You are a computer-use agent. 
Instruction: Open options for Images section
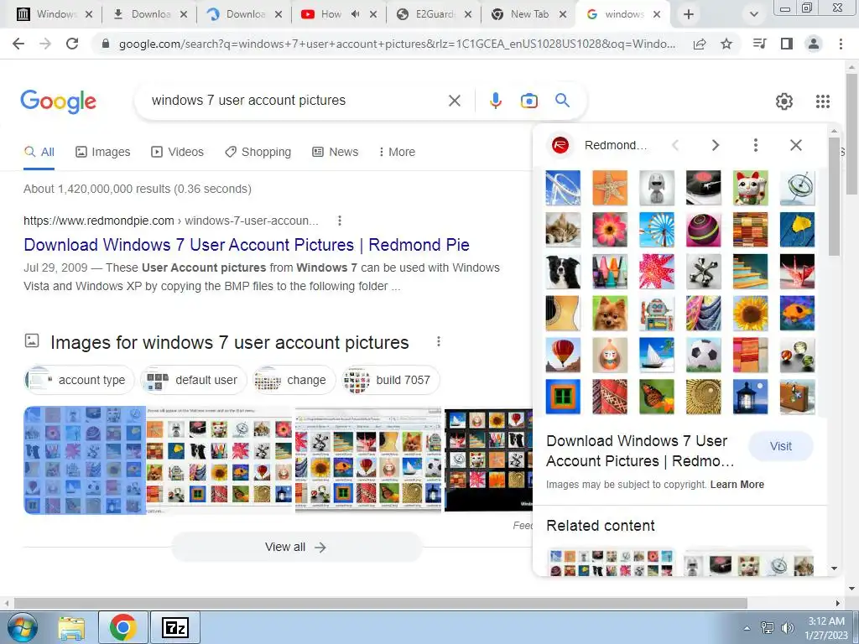[438, 342]
